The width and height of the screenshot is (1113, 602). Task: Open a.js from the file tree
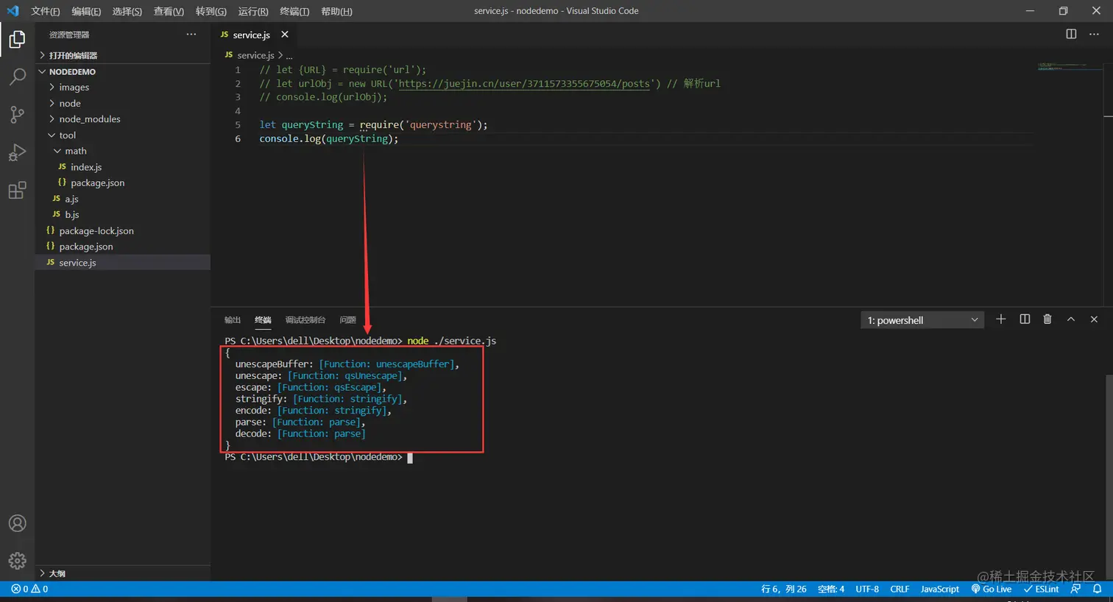pos(122,199)
